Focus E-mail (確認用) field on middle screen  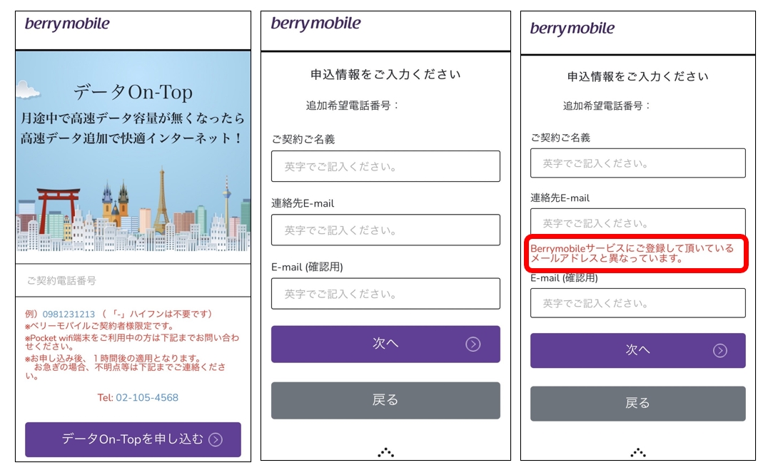[385, 294]
